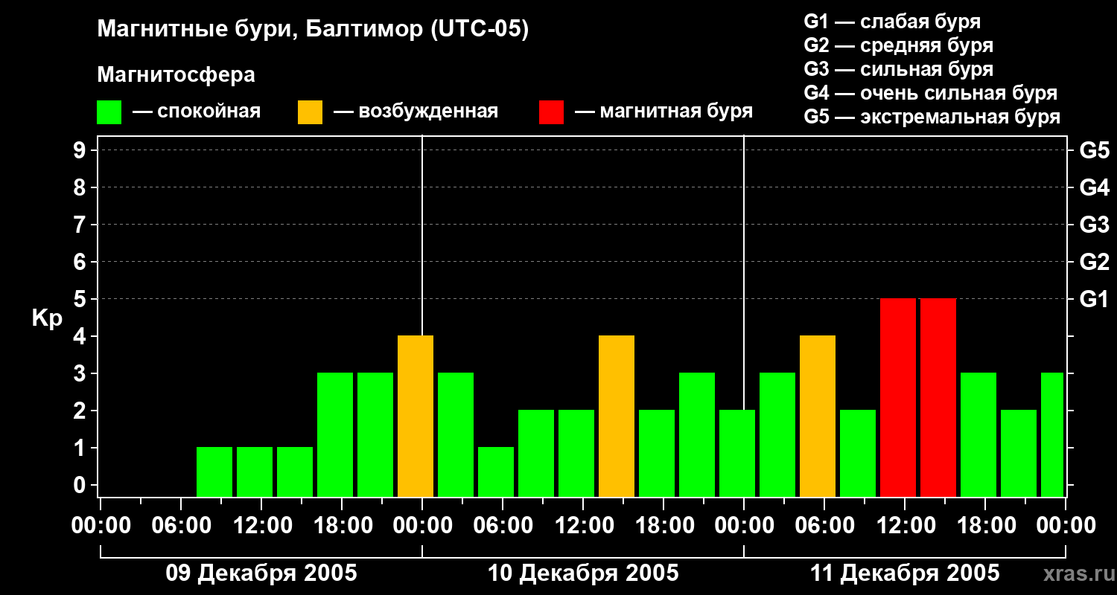This screenshot has width=1117, height=595.
Task: Click the 'Магнитосфера' legend heading
Action: click(176, 75)
